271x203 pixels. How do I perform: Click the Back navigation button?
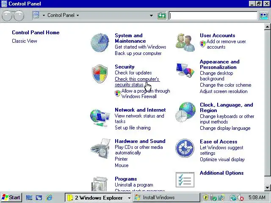click(x=7, y=16)
